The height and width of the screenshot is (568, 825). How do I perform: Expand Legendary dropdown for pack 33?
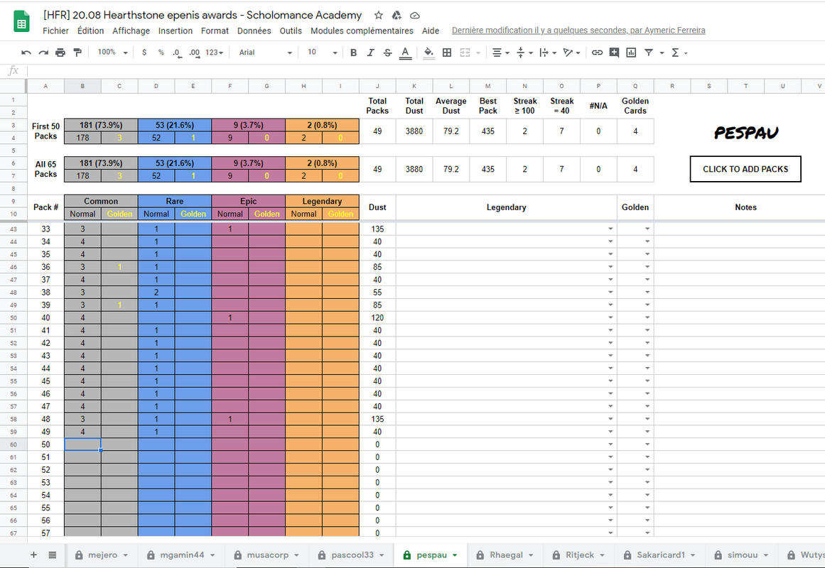(x=610, y=229)
